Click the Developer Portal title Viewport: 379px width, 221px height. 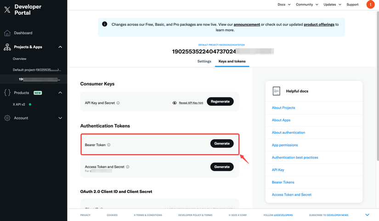(28, 10)
